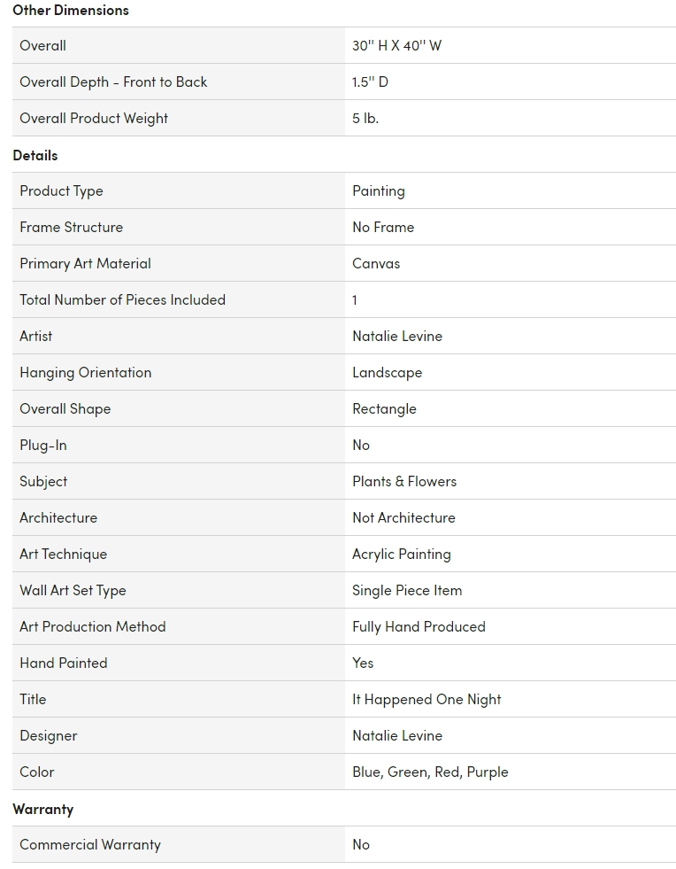Screen dimensions: 676x869
Task: Click the Details section heading
Action: click(35, 155)
